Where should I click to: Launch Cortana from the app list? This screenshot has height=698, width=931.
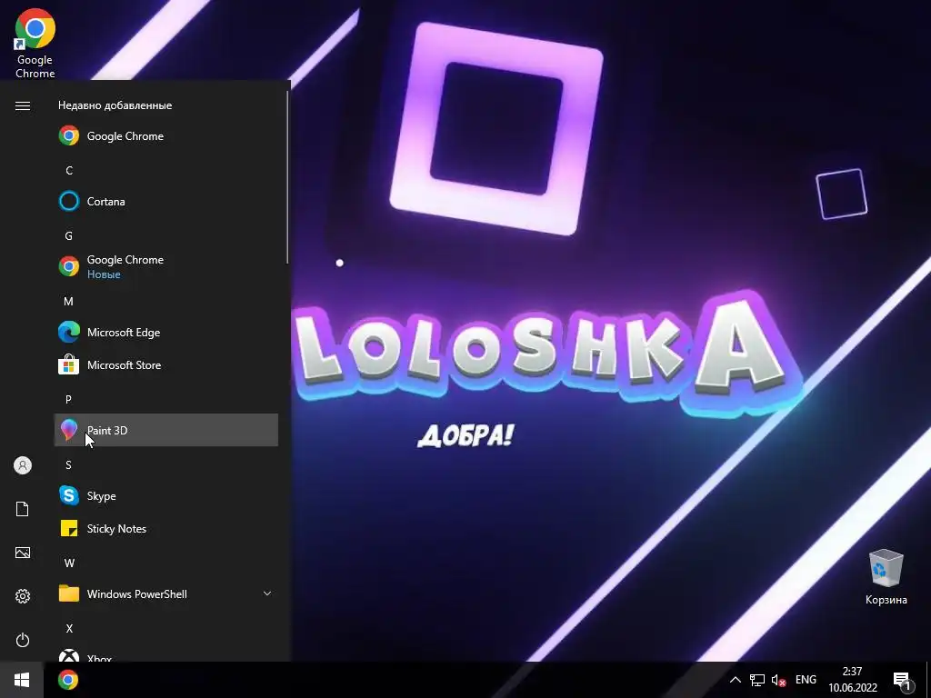pyautogui.click(x=165, y=201)
